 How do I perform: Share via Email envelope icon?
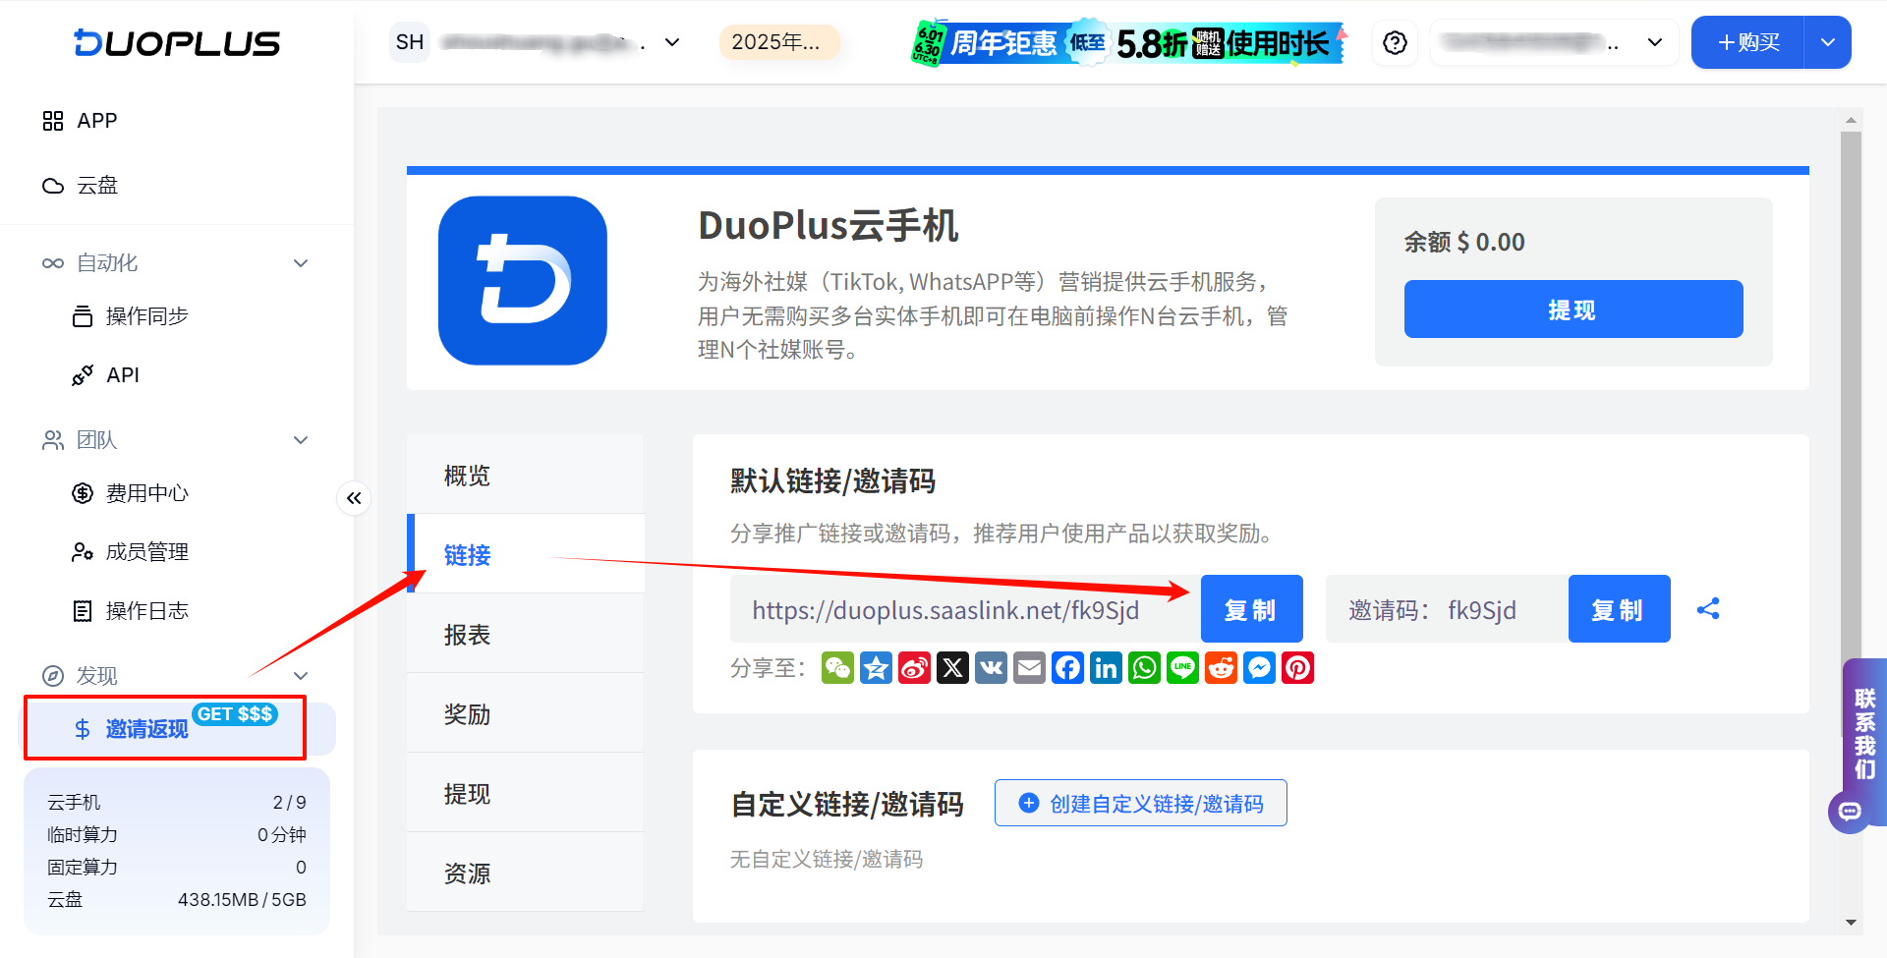(1029, 668)
